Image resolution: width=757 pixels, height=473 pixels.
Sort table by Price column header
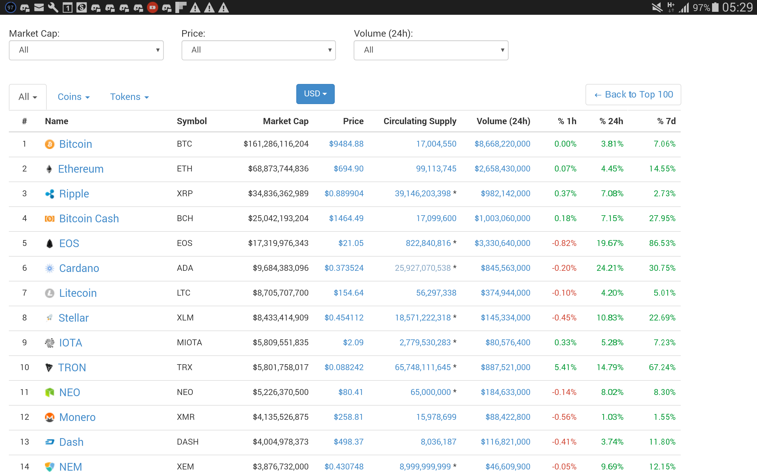(353, 122)
